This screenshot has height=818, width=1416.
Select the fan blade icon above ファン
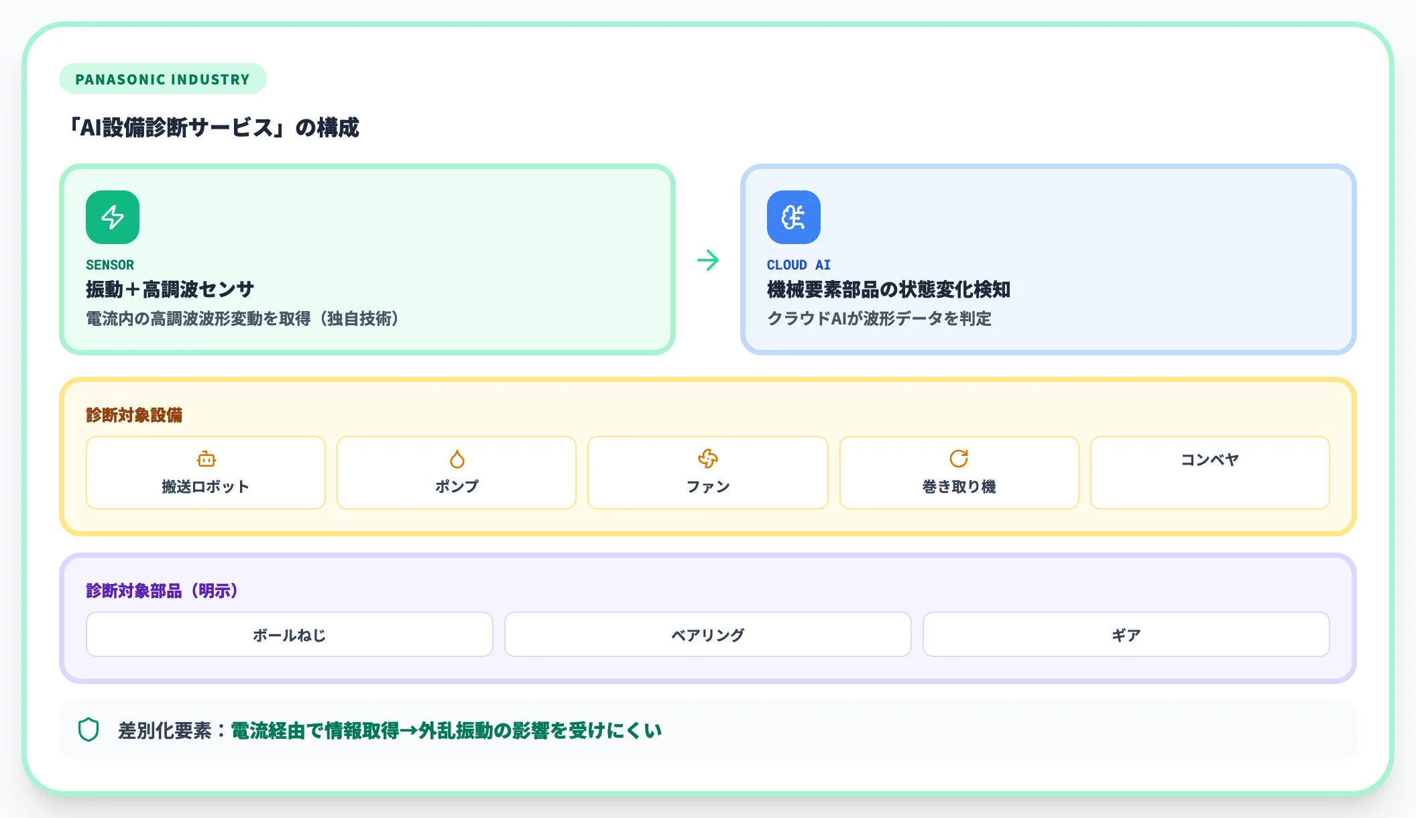coord(707,459)
